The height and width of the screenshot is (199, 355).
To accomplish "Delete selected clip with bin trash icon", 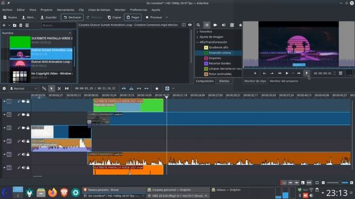I will [x=21, y=25].
